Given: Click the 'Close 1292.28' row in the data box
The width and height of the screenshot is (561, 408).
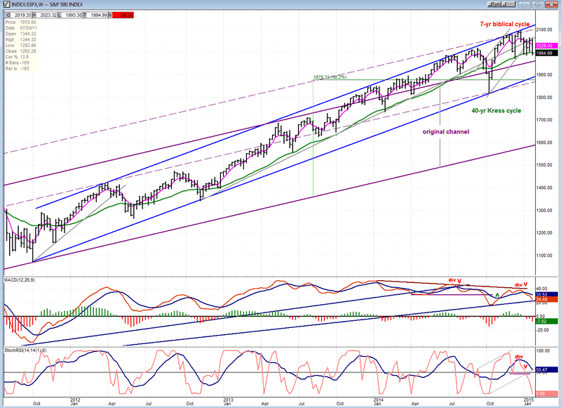Looking at the screenshot, I should (x=21, y=51).
